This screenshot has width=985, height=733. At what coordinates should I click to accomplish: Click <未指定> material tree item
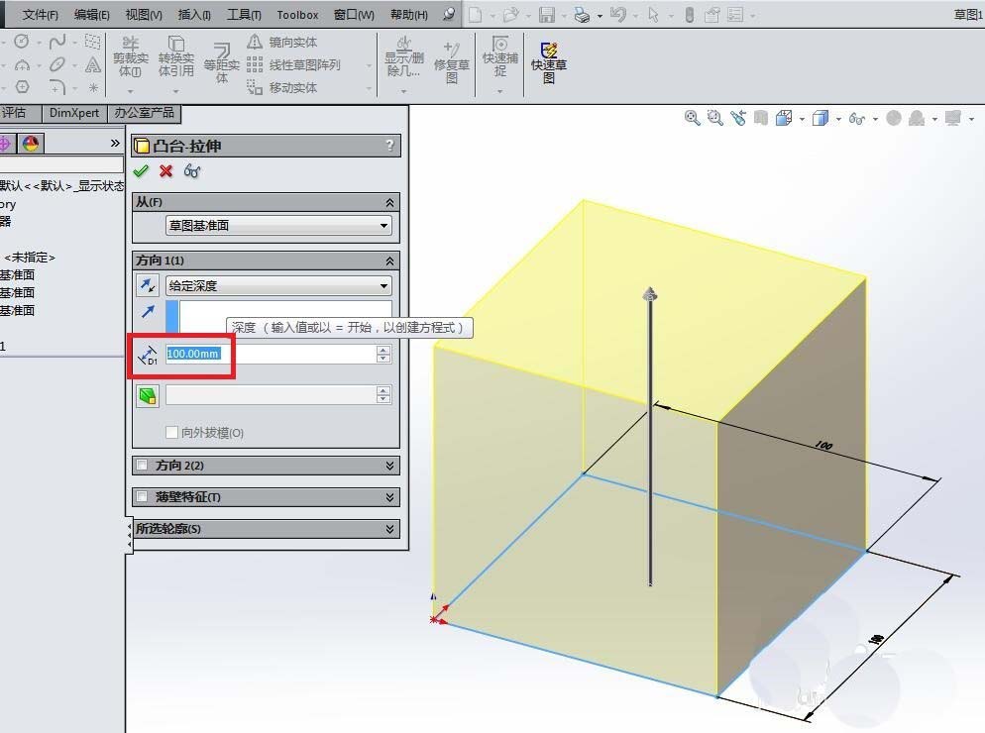click(29, 258)
